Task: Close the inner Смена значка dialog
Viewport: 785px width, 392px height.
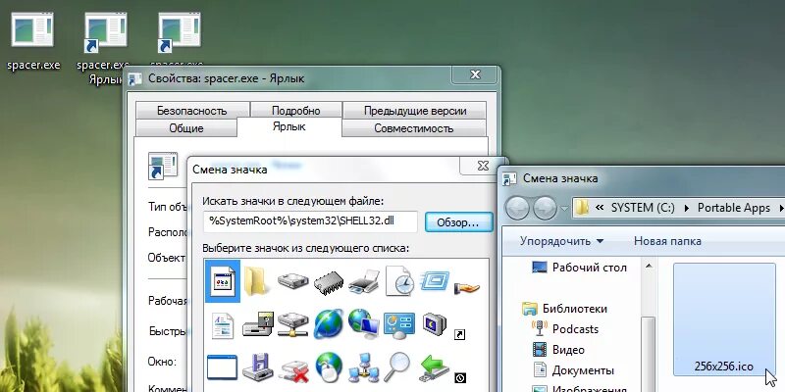Action: [x=483, y=166]
